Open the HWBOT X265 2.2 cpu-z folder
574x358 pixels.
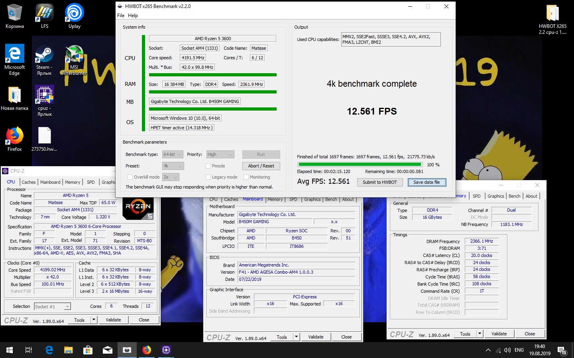click(552, 19)
